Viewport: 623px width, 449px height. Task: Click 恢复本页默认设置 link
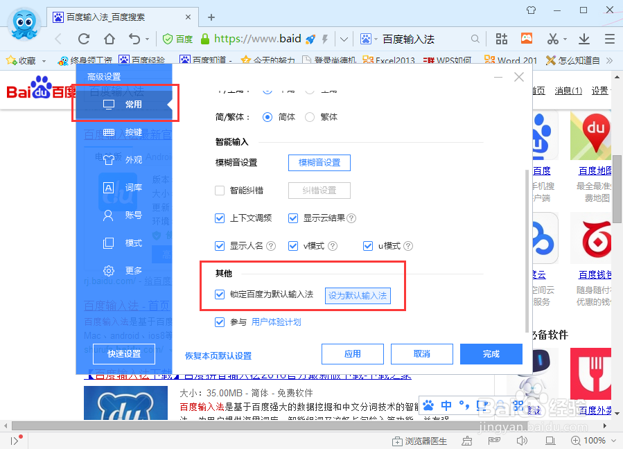pos(218,356)
